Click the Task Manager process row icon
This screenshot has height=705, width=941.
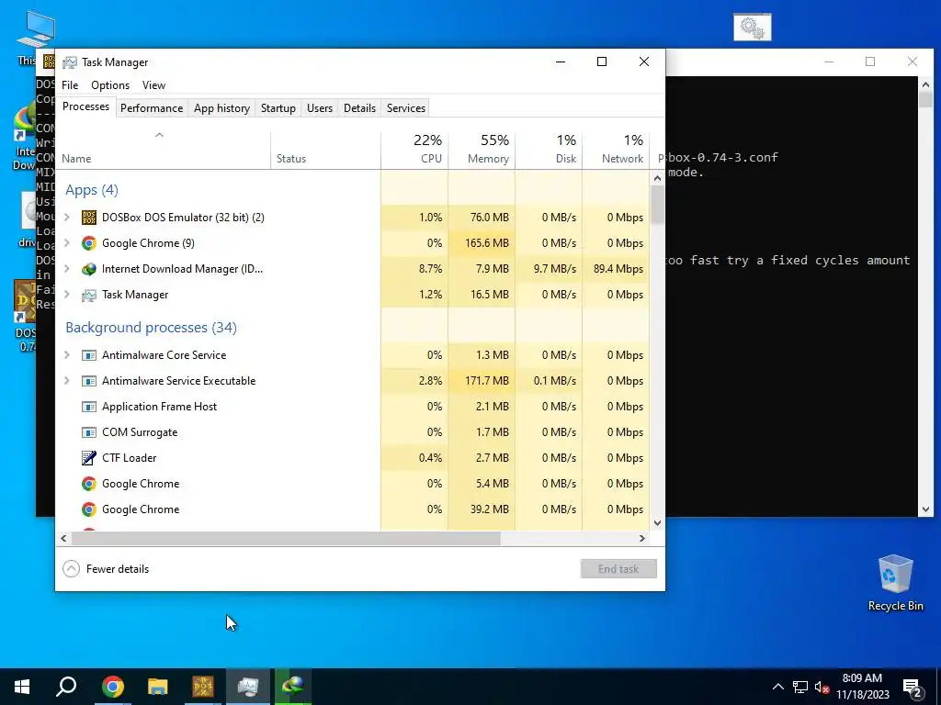pos(89,295)
